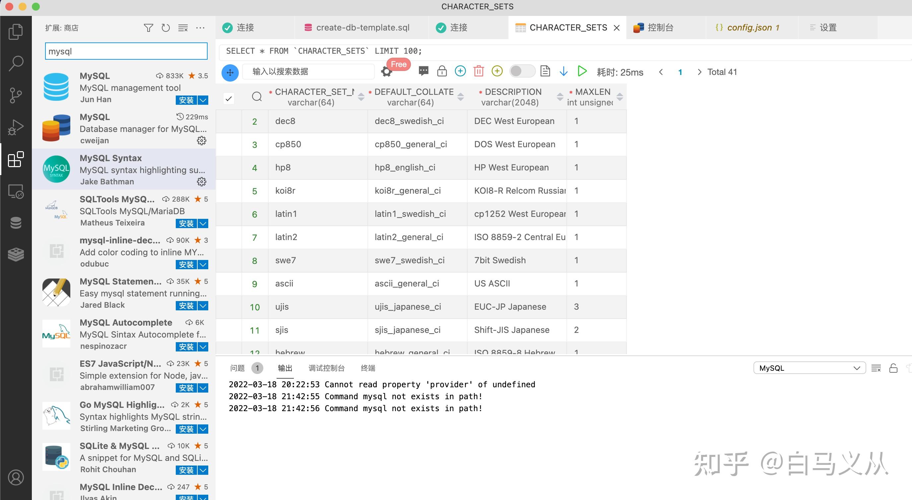
Task: Click the lock icon in data toolbar
Action: pos(441,71)
